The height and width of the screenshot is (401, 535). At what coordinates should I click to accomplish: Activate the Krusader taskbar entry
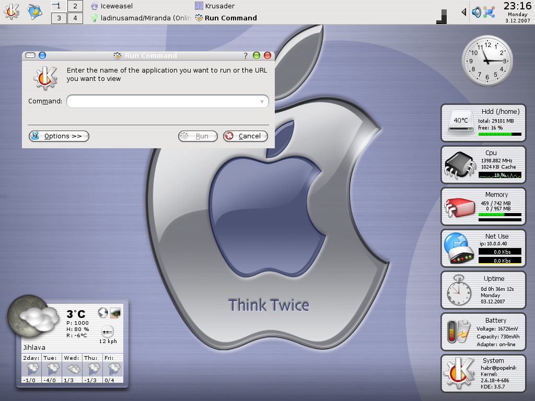pyautogui.click(x=245, y=6)
